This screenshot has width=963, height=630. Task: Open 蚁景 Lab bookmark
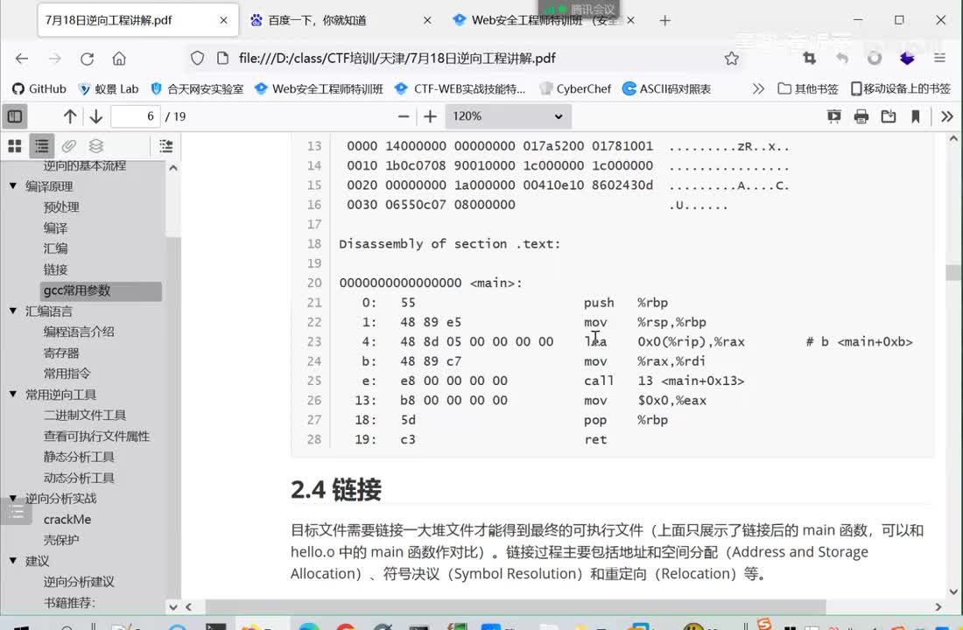tap(108, 89)
